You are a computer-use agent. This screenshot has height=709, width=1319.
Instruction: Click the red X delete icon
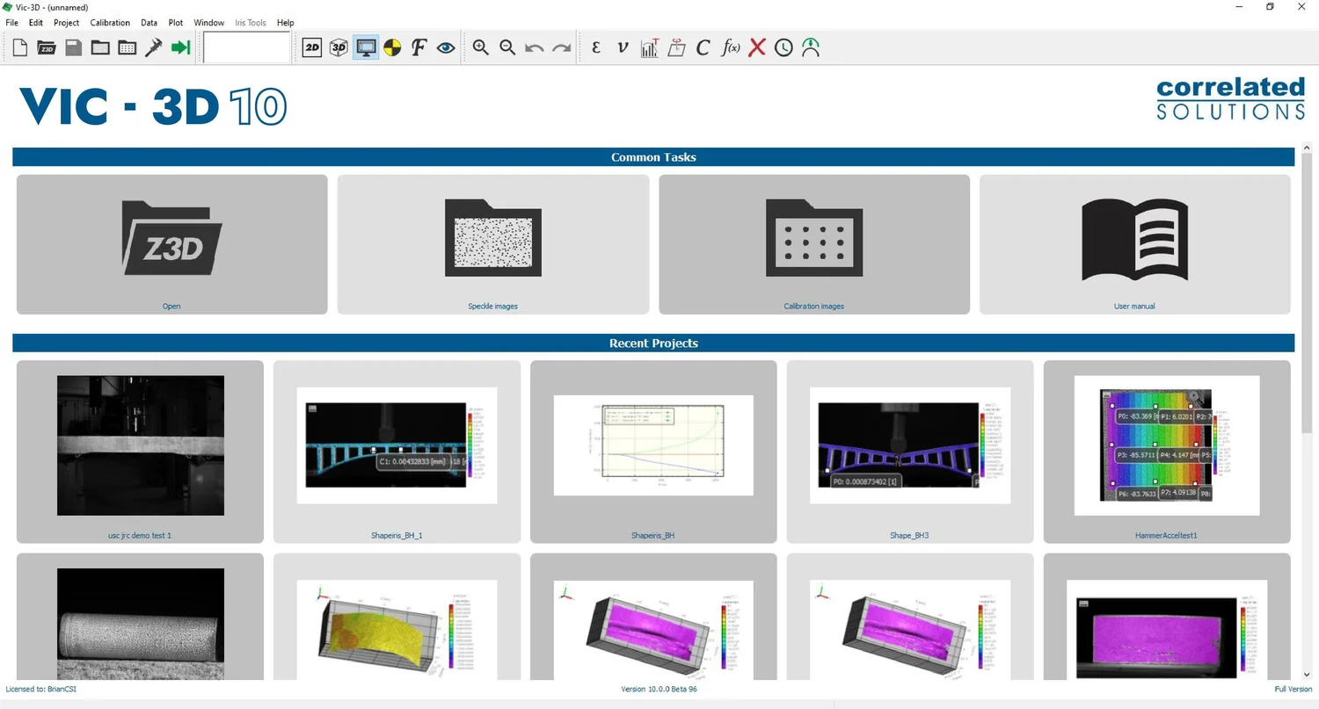pyautogui.click(x=757, y=47)
